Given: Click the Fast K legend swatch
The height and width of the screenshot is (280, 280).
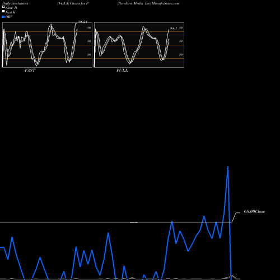Looking at the screenshot, I should point(3,12).
